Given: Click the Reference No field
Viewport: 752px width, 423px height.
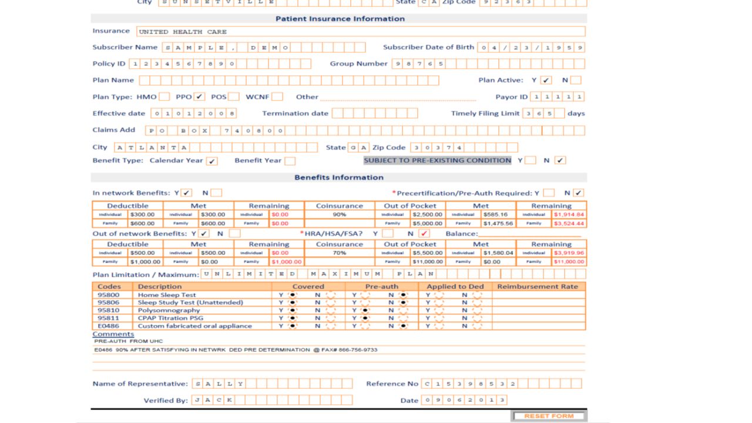Looking at the screenshot, I should (502, 384).
